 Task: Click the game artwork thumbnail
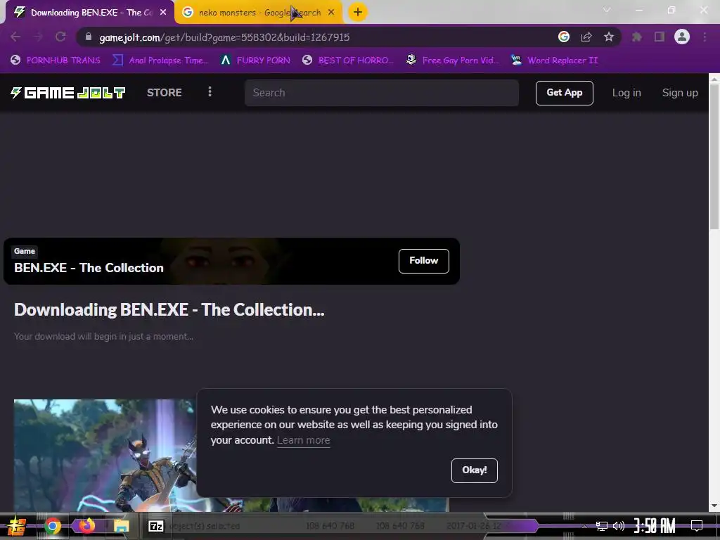click(105, 456)
